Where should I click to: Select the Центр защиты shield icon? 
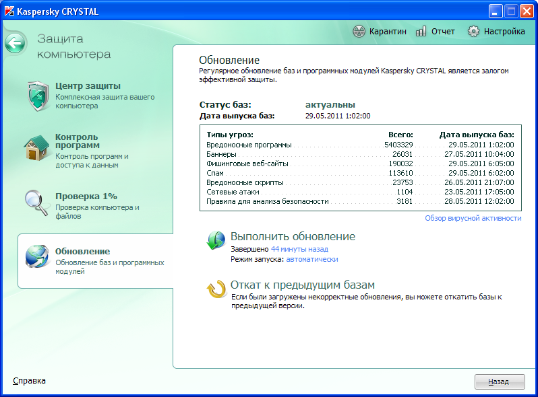(38, 96)
